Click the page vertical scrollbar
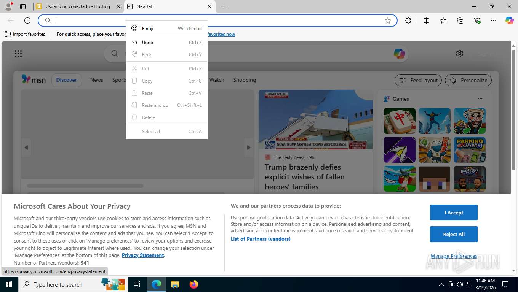 coord(513,109)
